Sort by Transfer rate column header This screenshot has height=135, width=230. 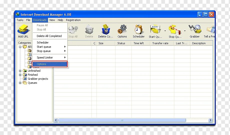[x=162, y=43]
